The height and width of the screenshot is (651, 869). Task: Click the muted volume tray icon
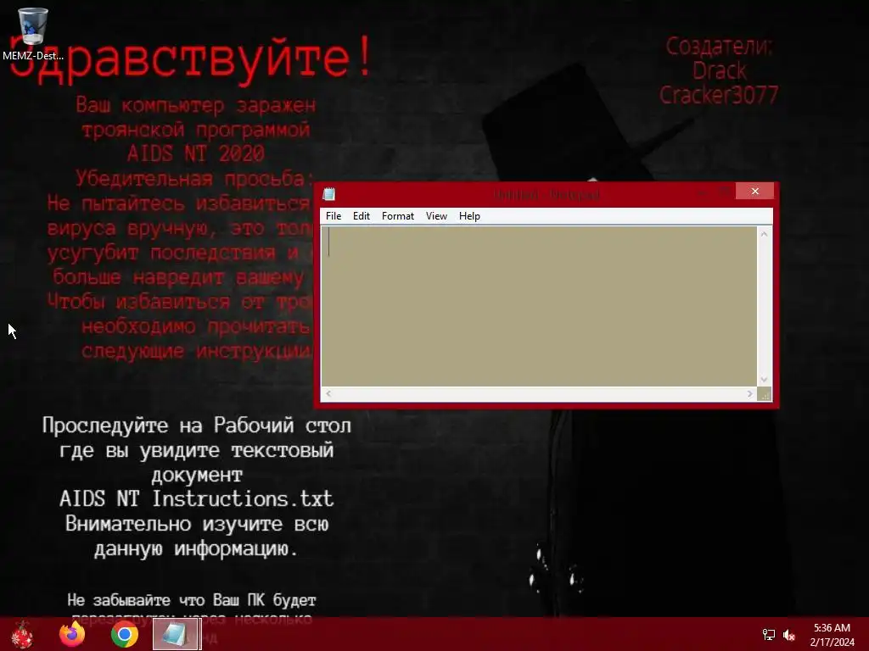[789, 635]
